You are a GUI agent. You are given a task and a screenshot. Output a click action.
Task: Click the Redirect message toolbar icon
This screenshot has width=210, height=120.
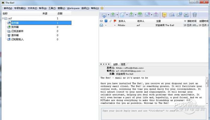point(156,15)
